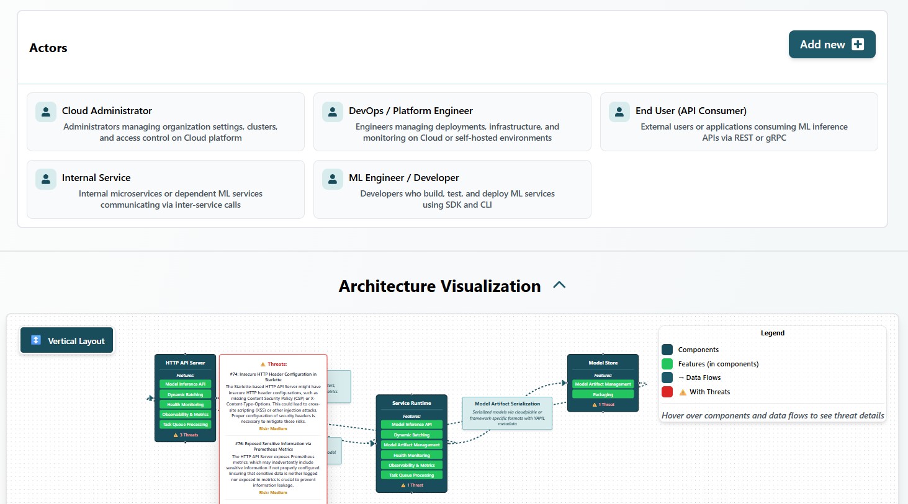Screen dimensions: 908x504
Task: Click the Components color swatch in legend
Action: [x=668, y=349]
